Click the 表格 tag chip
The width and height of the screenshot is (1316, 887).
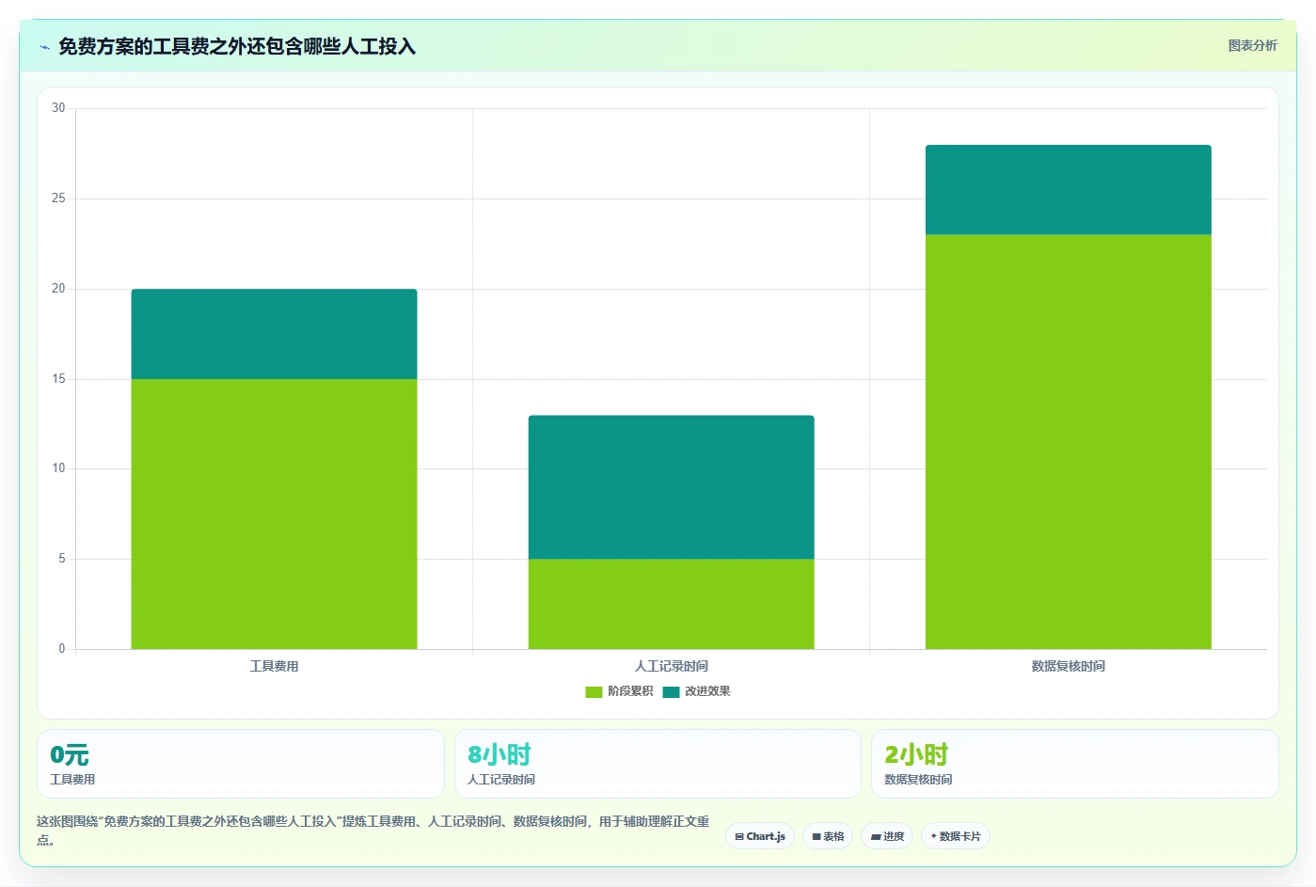tap(828, 836)
